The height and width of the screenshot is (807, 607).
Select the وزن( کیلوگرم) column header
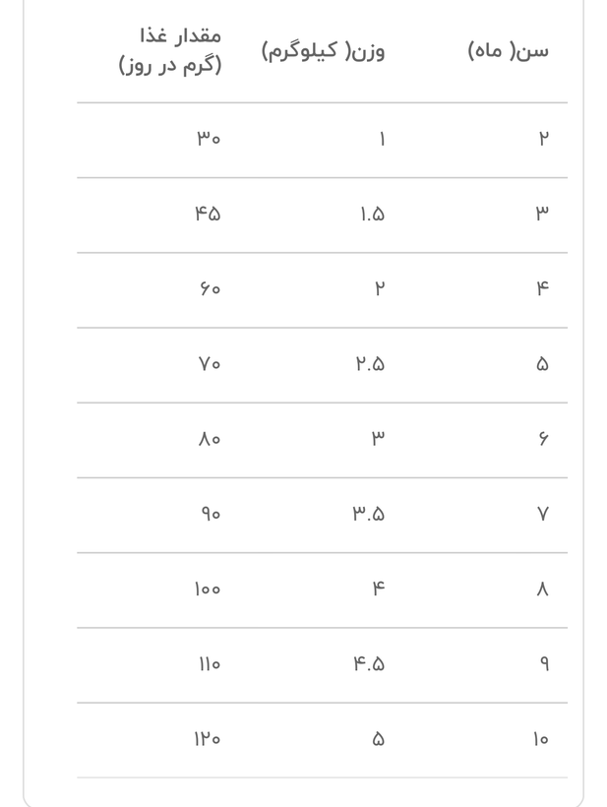tap(324, 51)
